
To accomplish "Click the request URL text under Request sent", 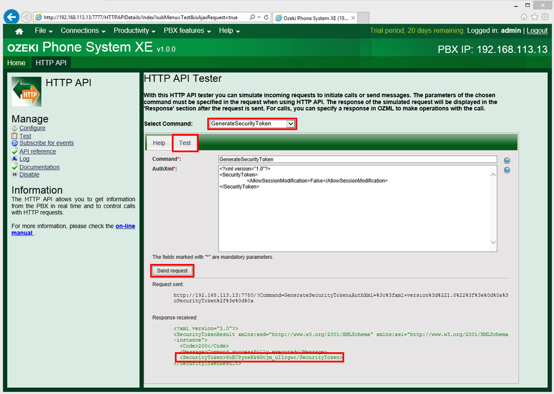I will tap(341, 298).
